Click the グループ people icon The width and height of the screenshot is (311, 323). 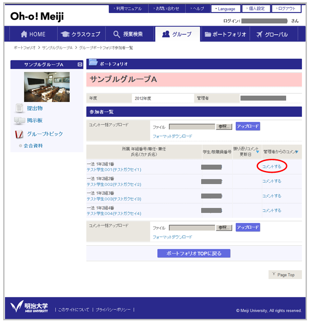[x=166, y=34]
